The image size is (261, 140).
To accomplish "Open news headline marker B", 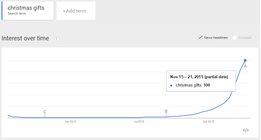I will [166, 111].
